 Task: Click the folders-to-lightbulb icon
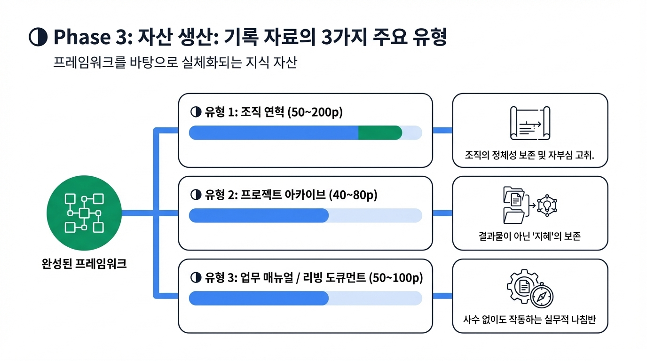click(529, 205)
